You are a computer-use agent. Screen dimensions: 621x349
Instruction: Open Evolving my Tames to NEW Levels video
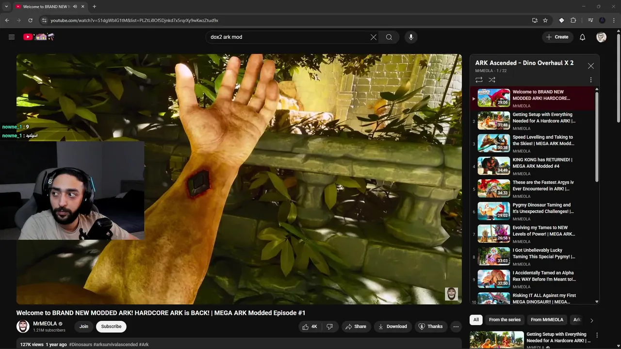point(532,234)
